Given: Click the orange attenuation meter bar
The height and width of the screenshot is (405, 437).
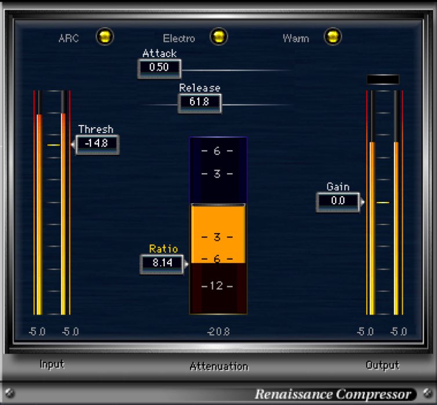Looking at the screenshot, I should (218, 234).
